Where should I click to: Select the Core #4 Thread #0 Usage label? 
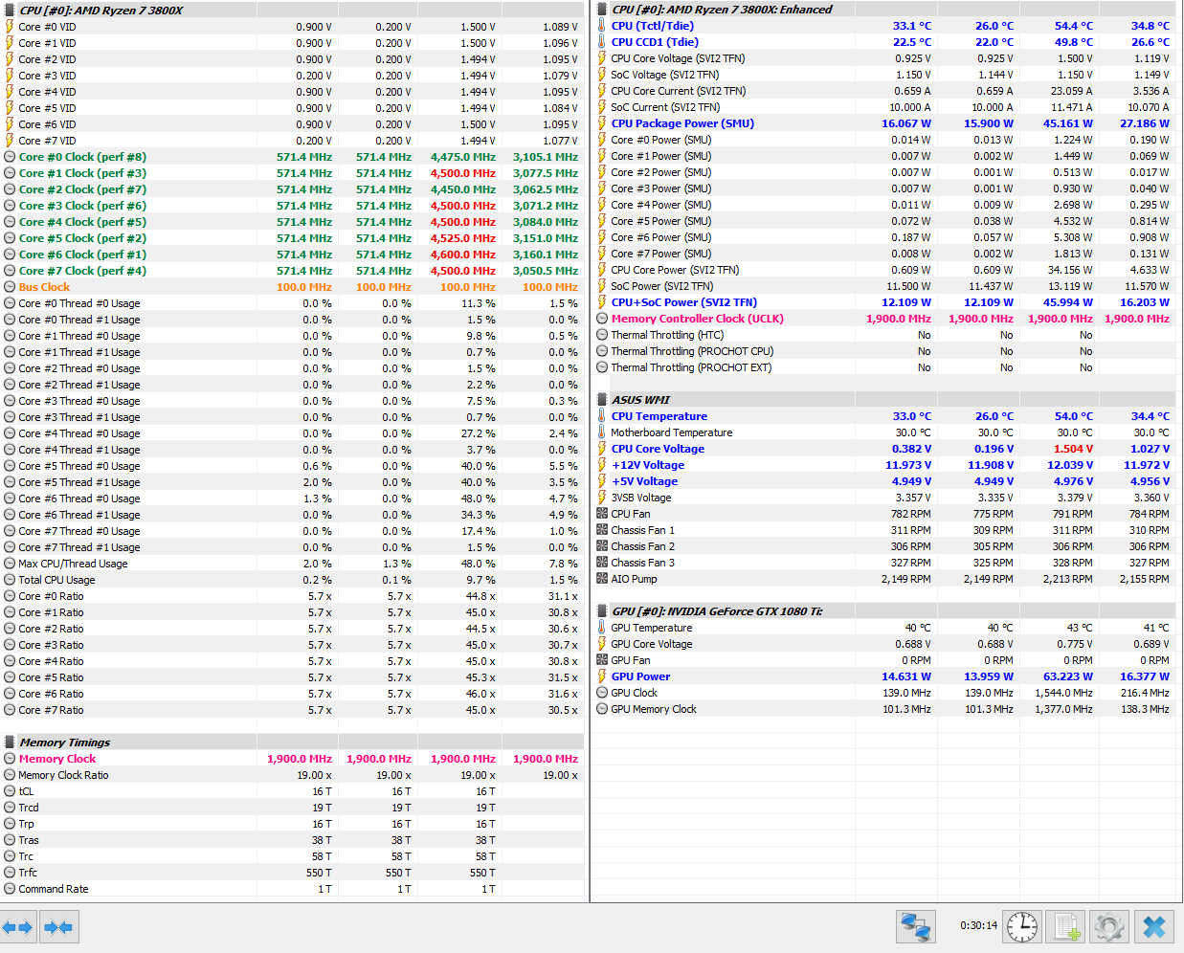(79, 433)
